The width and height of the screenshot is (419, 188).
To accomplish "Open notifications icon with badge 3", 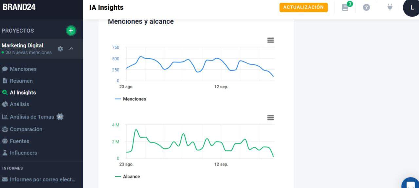I will (x=345, y=7).
